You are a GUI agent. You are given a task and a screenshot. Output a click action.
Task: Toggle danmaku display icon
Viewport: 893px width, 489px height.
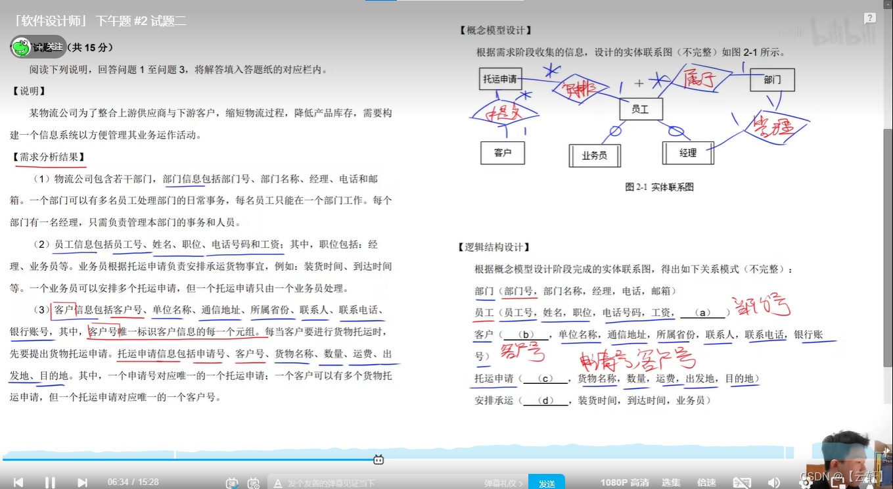coord(232,483)
